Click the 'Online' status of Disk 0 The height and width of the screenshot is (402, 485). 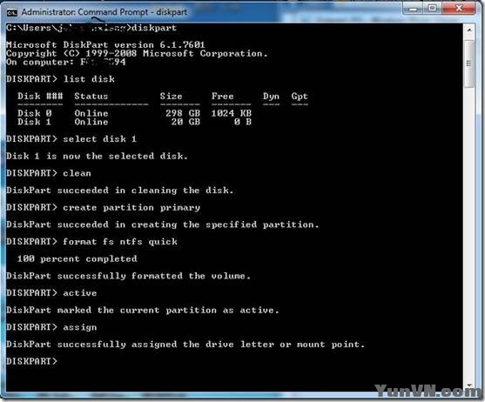pyautogui.click(x=91, y=113)
